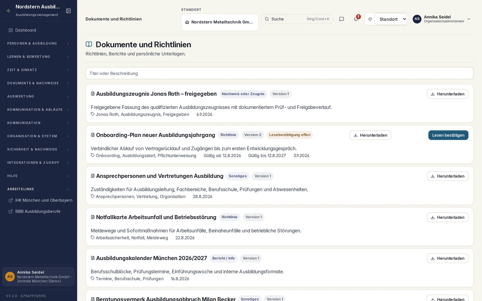Open the chat messages icon
Screen dimensions: 482x301
[x=342, y=19]
